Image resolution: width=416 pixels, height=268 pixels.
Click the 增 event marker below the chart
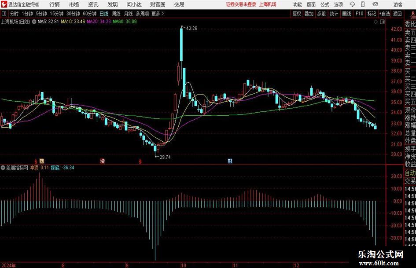[103, 161]
